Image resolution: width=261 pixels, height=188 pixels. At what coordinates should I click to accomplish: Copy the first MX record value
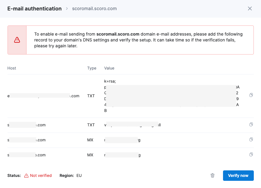[251, 139]
